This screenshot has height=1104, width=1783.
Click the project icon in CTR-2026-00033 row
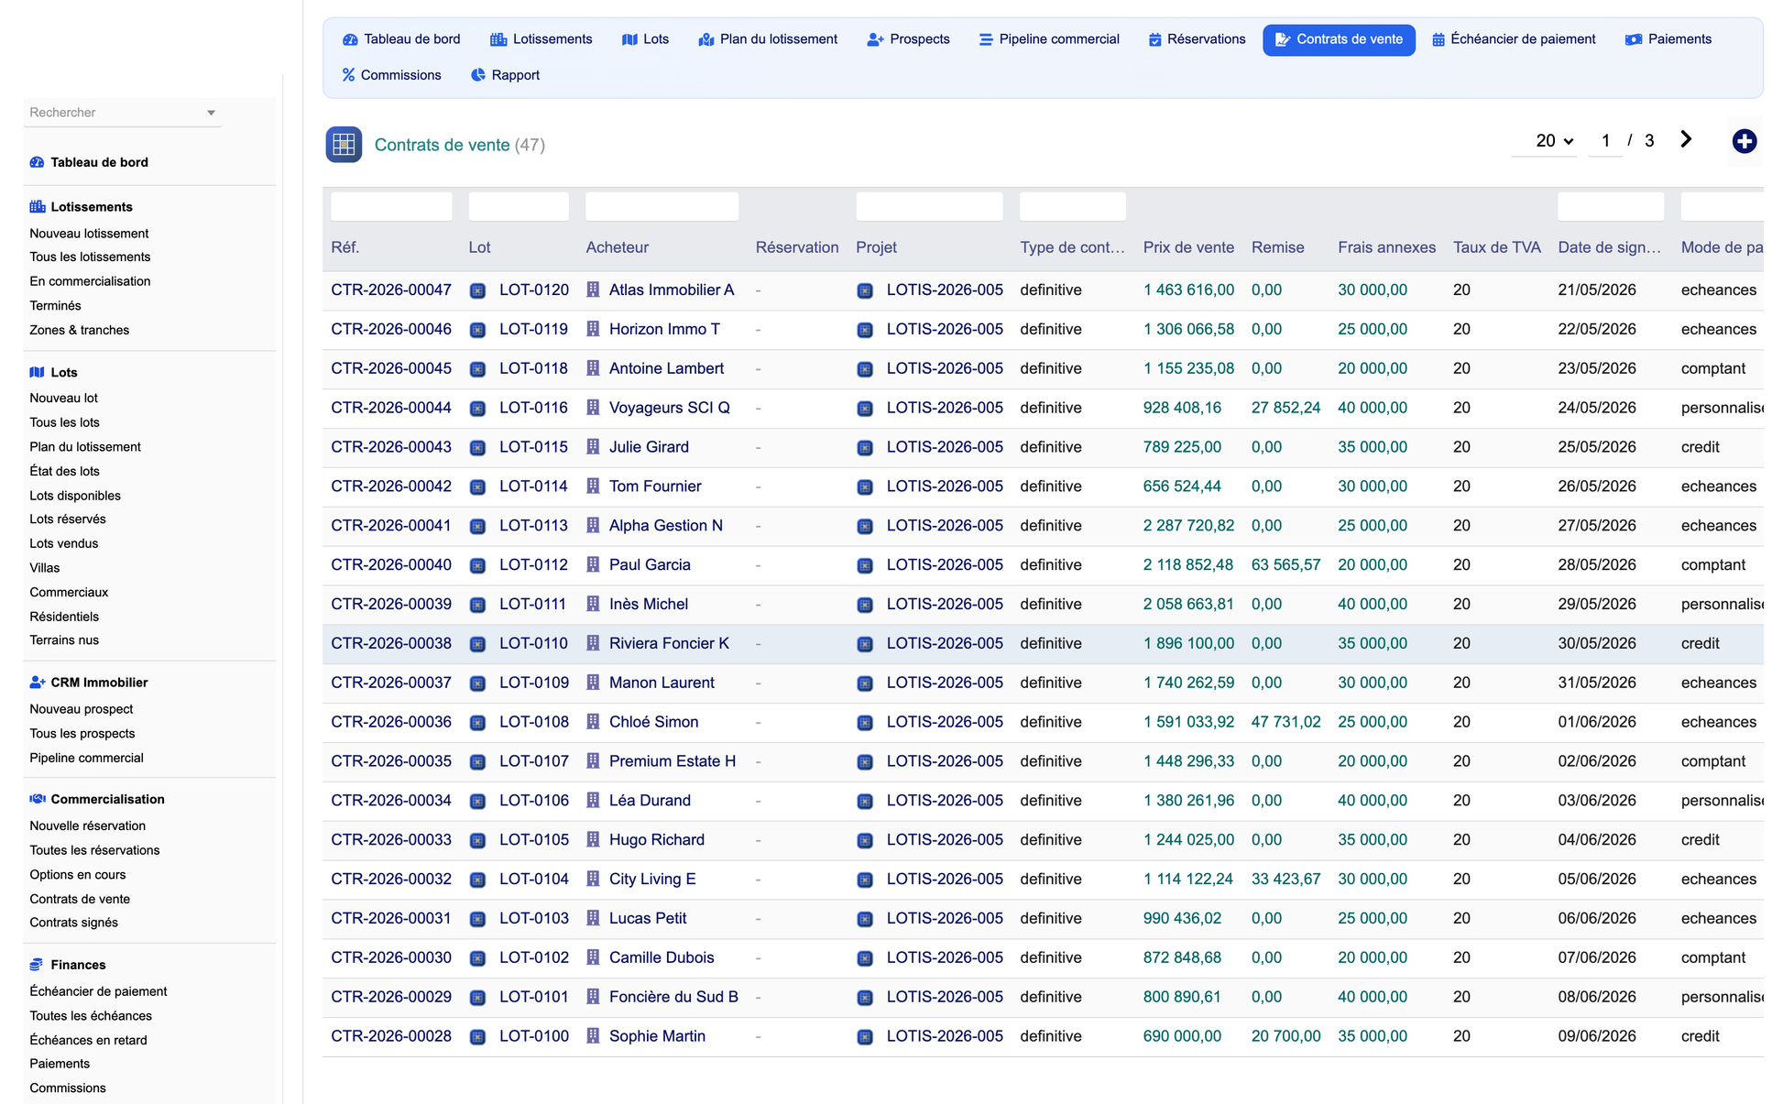click(865, 841)
